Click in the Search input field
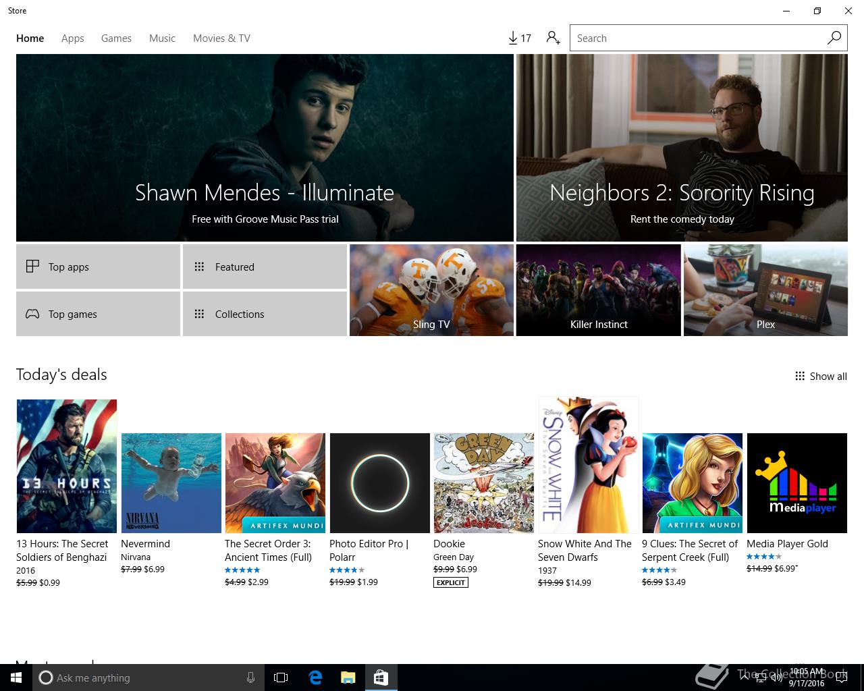The height and width of the screenshot is (691, 864). tap(697, 38)
